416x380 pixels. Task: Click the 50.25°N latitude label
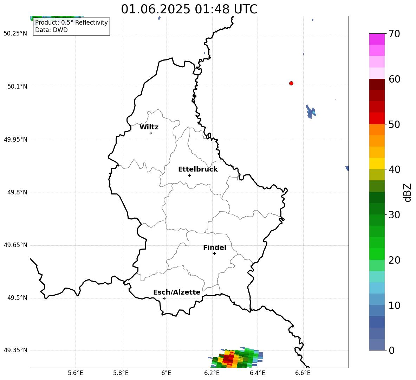click(x=15, y=34)
